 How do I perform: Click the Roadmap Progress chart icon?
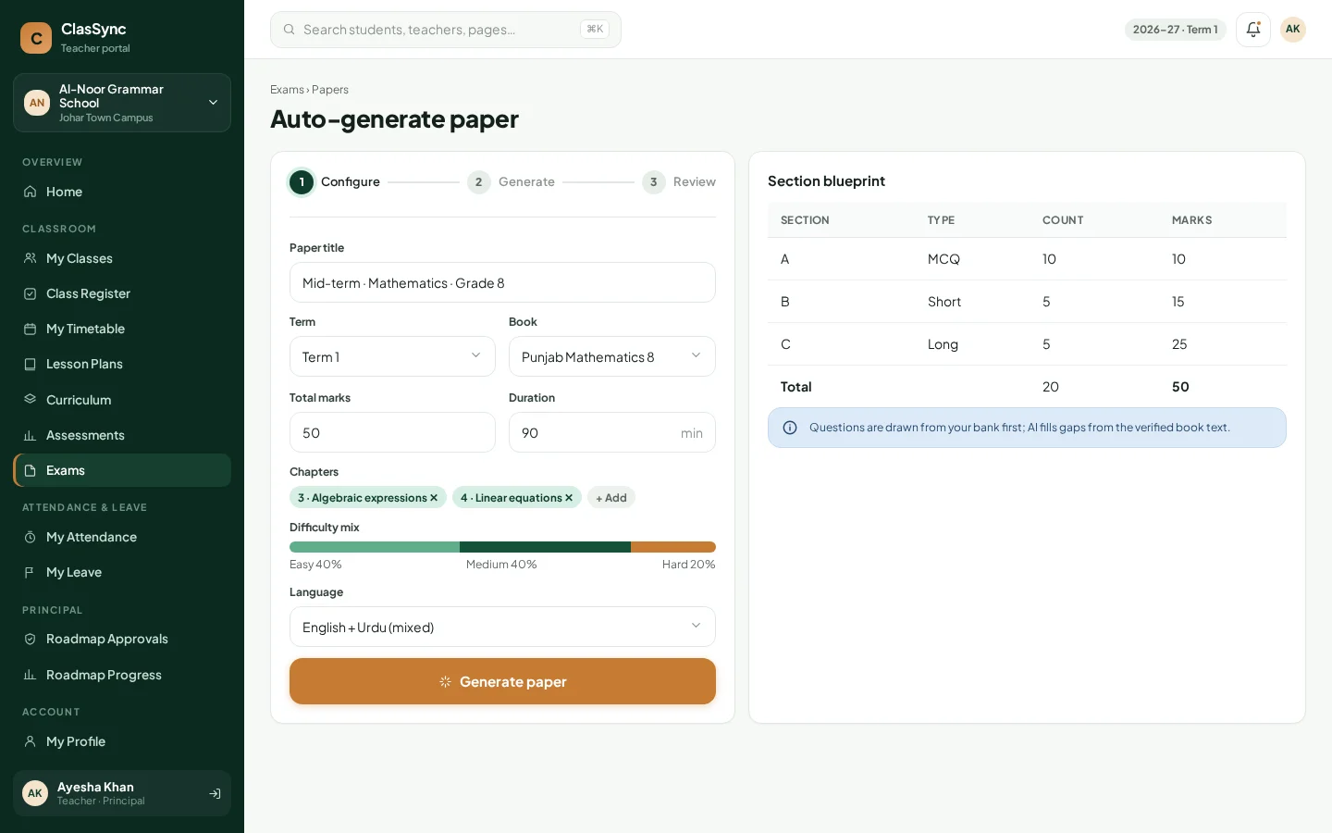point(30,675)
